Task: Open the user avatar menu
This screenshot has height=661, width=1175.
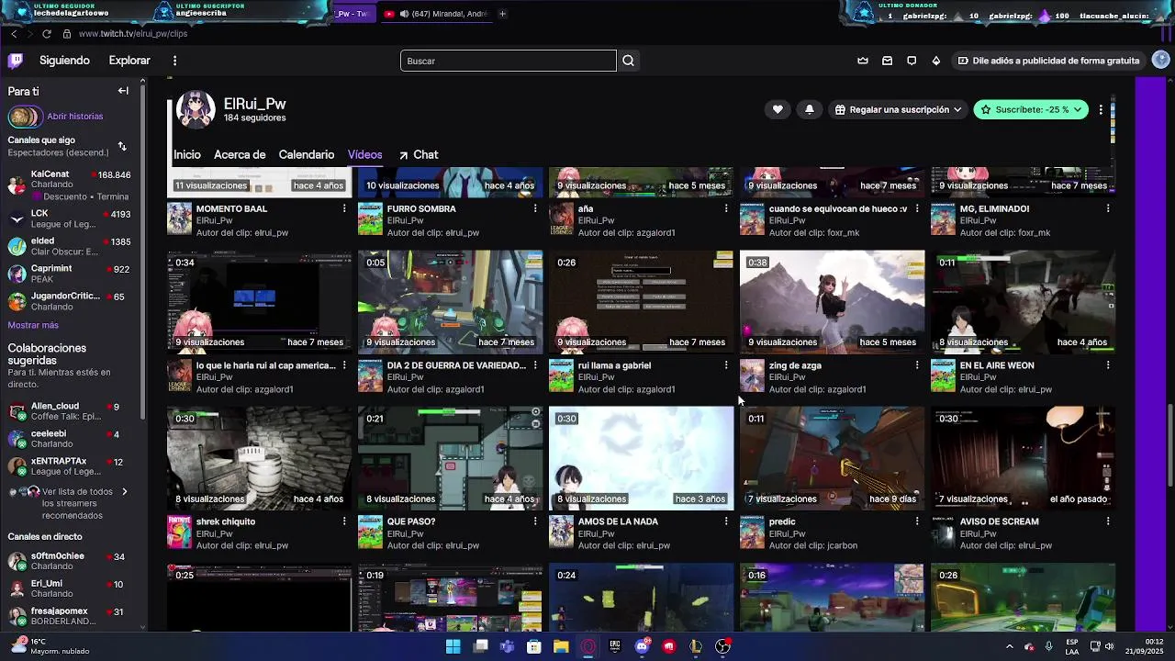Action: point(1160,61)
